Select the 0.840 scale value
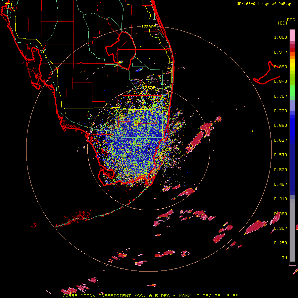 tap(280, 81)
